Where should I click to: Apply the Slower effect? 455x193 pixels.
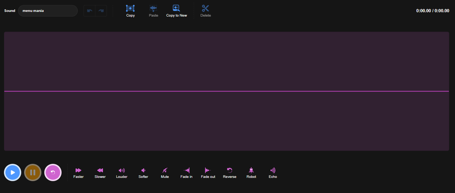100,173
